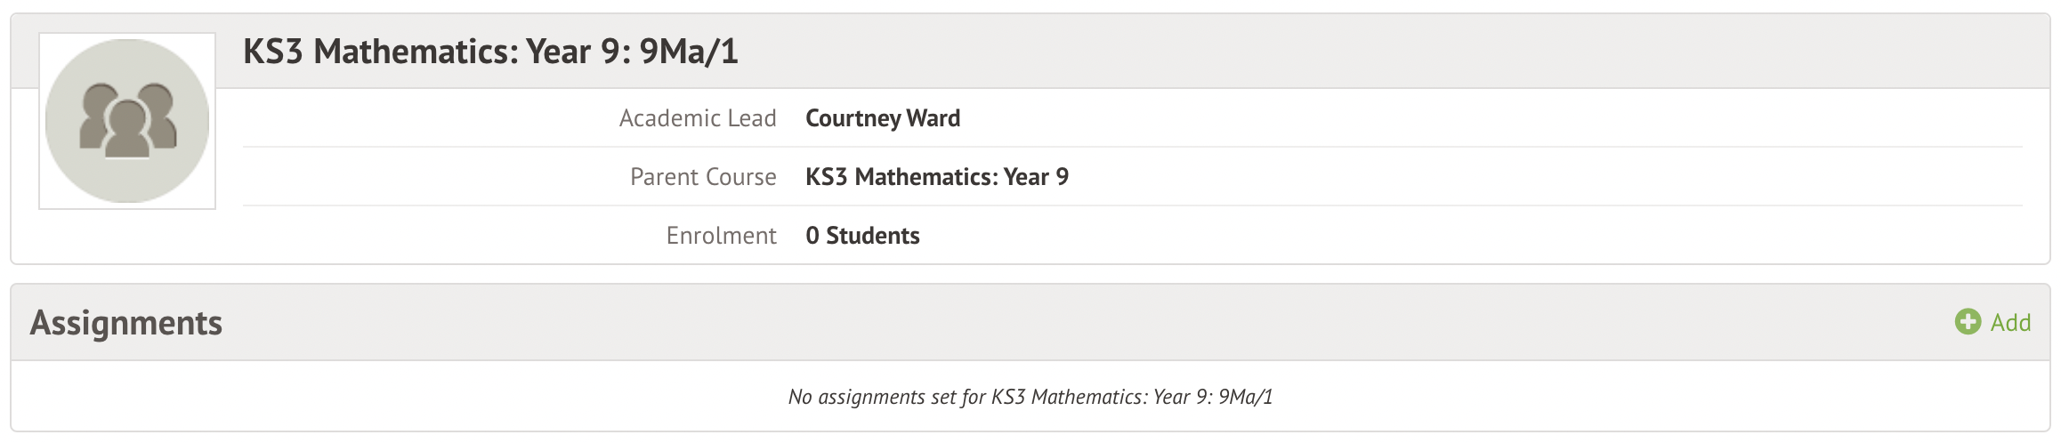
Task: View the 0 Students enrolment list
Action: tap(861, 236)
